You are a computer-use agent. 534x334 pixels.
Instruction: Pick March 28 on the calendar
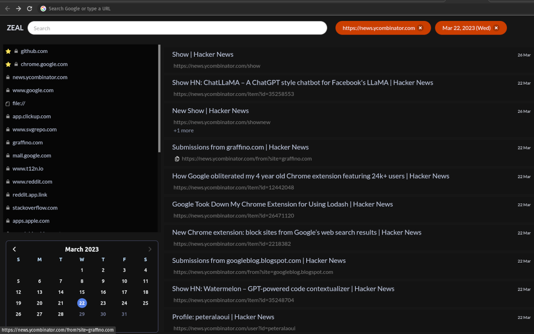click(61, 314)
